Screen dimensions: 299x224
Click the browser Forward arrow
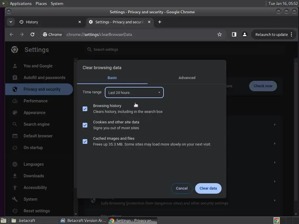(22, 34)
